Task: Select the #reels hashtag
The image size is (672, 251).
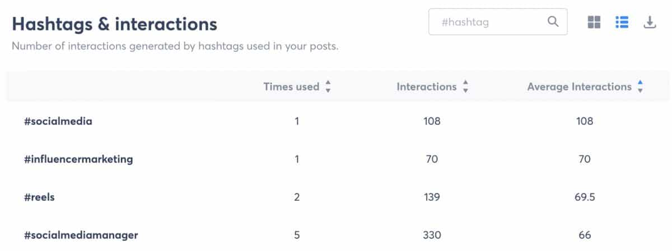Action: tap(40, 197)
